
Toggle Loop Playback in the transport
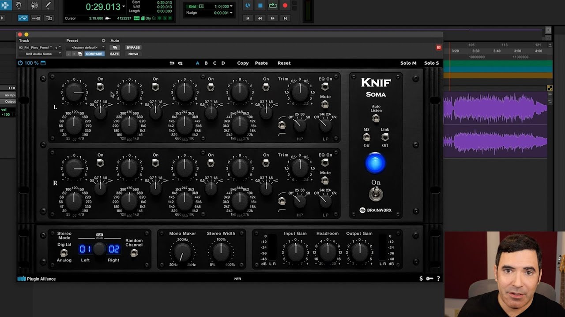point(273,6)
